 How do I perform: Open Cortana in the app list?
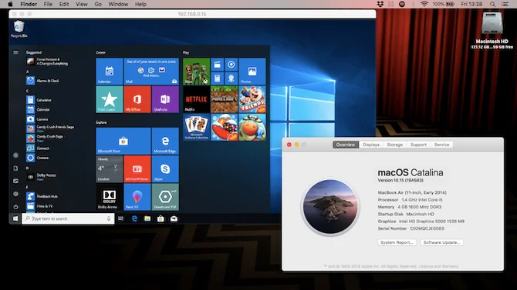click(x=38, y=158)
